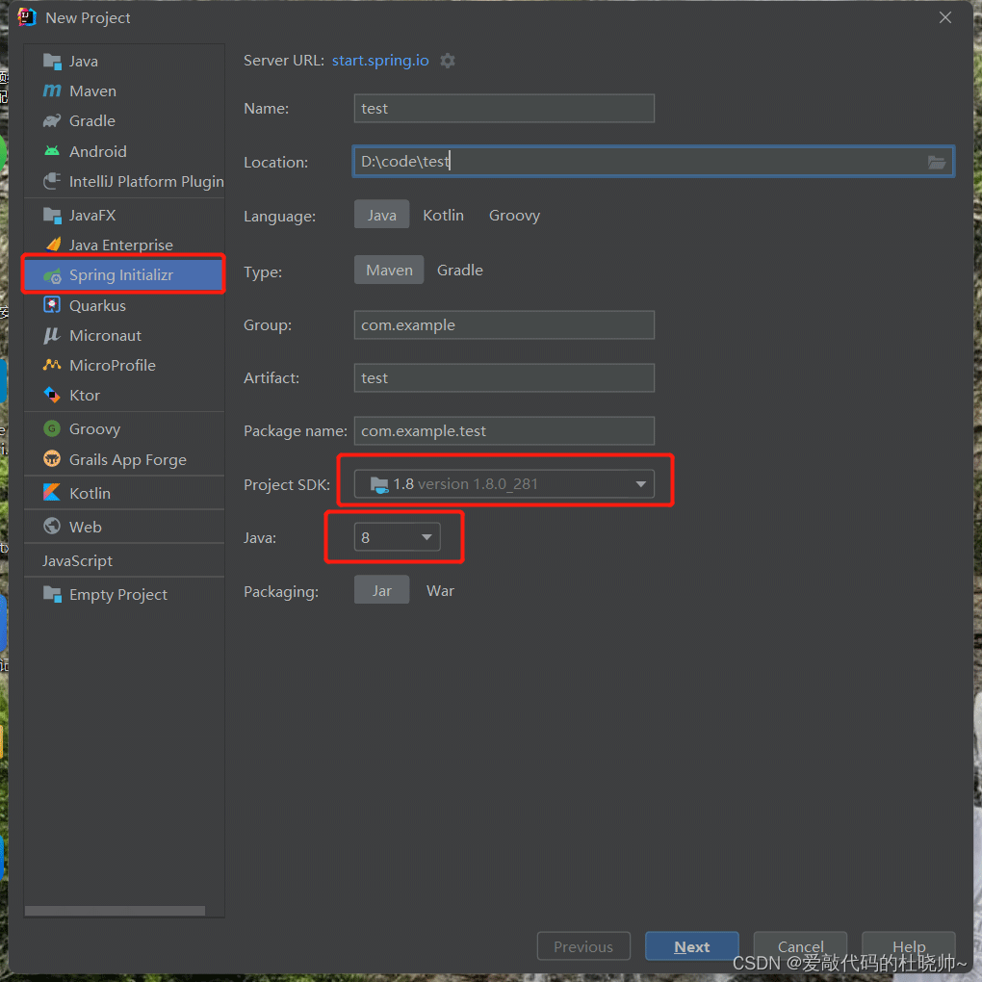
Task: Select Android in generator list
Action: pyautogui.click(x=124, y=151)
